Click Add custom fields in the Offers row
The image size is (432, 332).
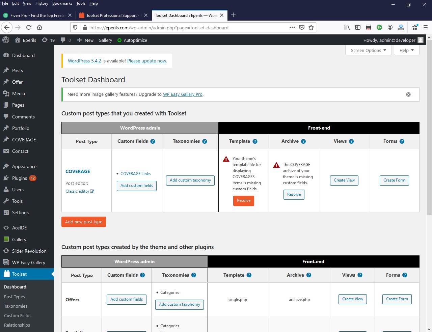[x=127, y=300]
